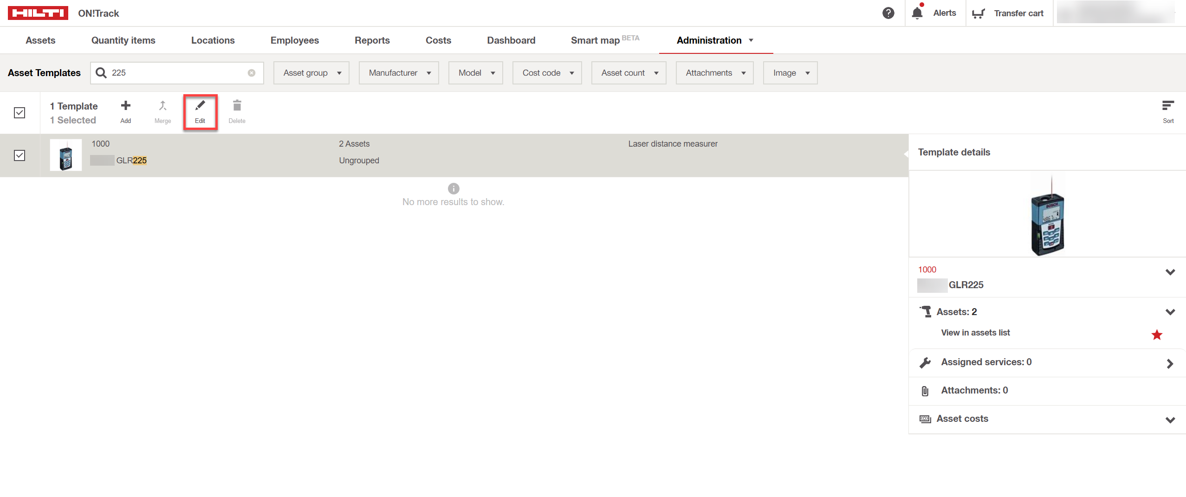Expand the Asset costs section
Screen dimensions: 1186x497
pos(1170,420)
